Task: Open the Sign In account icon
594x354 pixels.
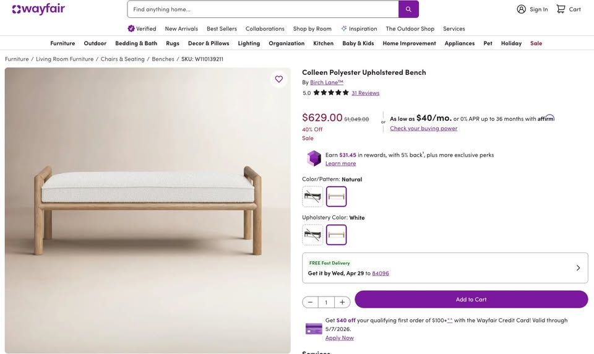Action: pos(522,9)
